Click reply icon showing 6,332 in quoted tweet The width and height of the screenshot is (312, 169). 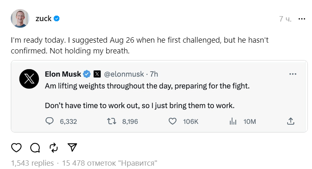click(x=50, y=121)
